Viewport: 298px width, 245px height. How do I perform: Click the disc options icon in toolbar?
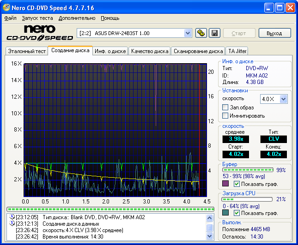(201, 33)
